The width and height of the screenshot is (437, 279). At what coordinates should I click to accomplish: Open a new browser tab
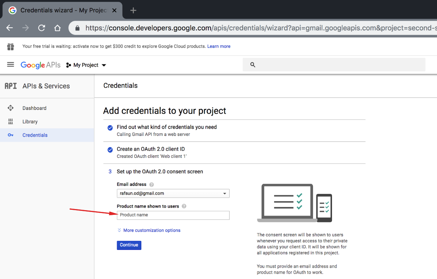click(133, 10)
